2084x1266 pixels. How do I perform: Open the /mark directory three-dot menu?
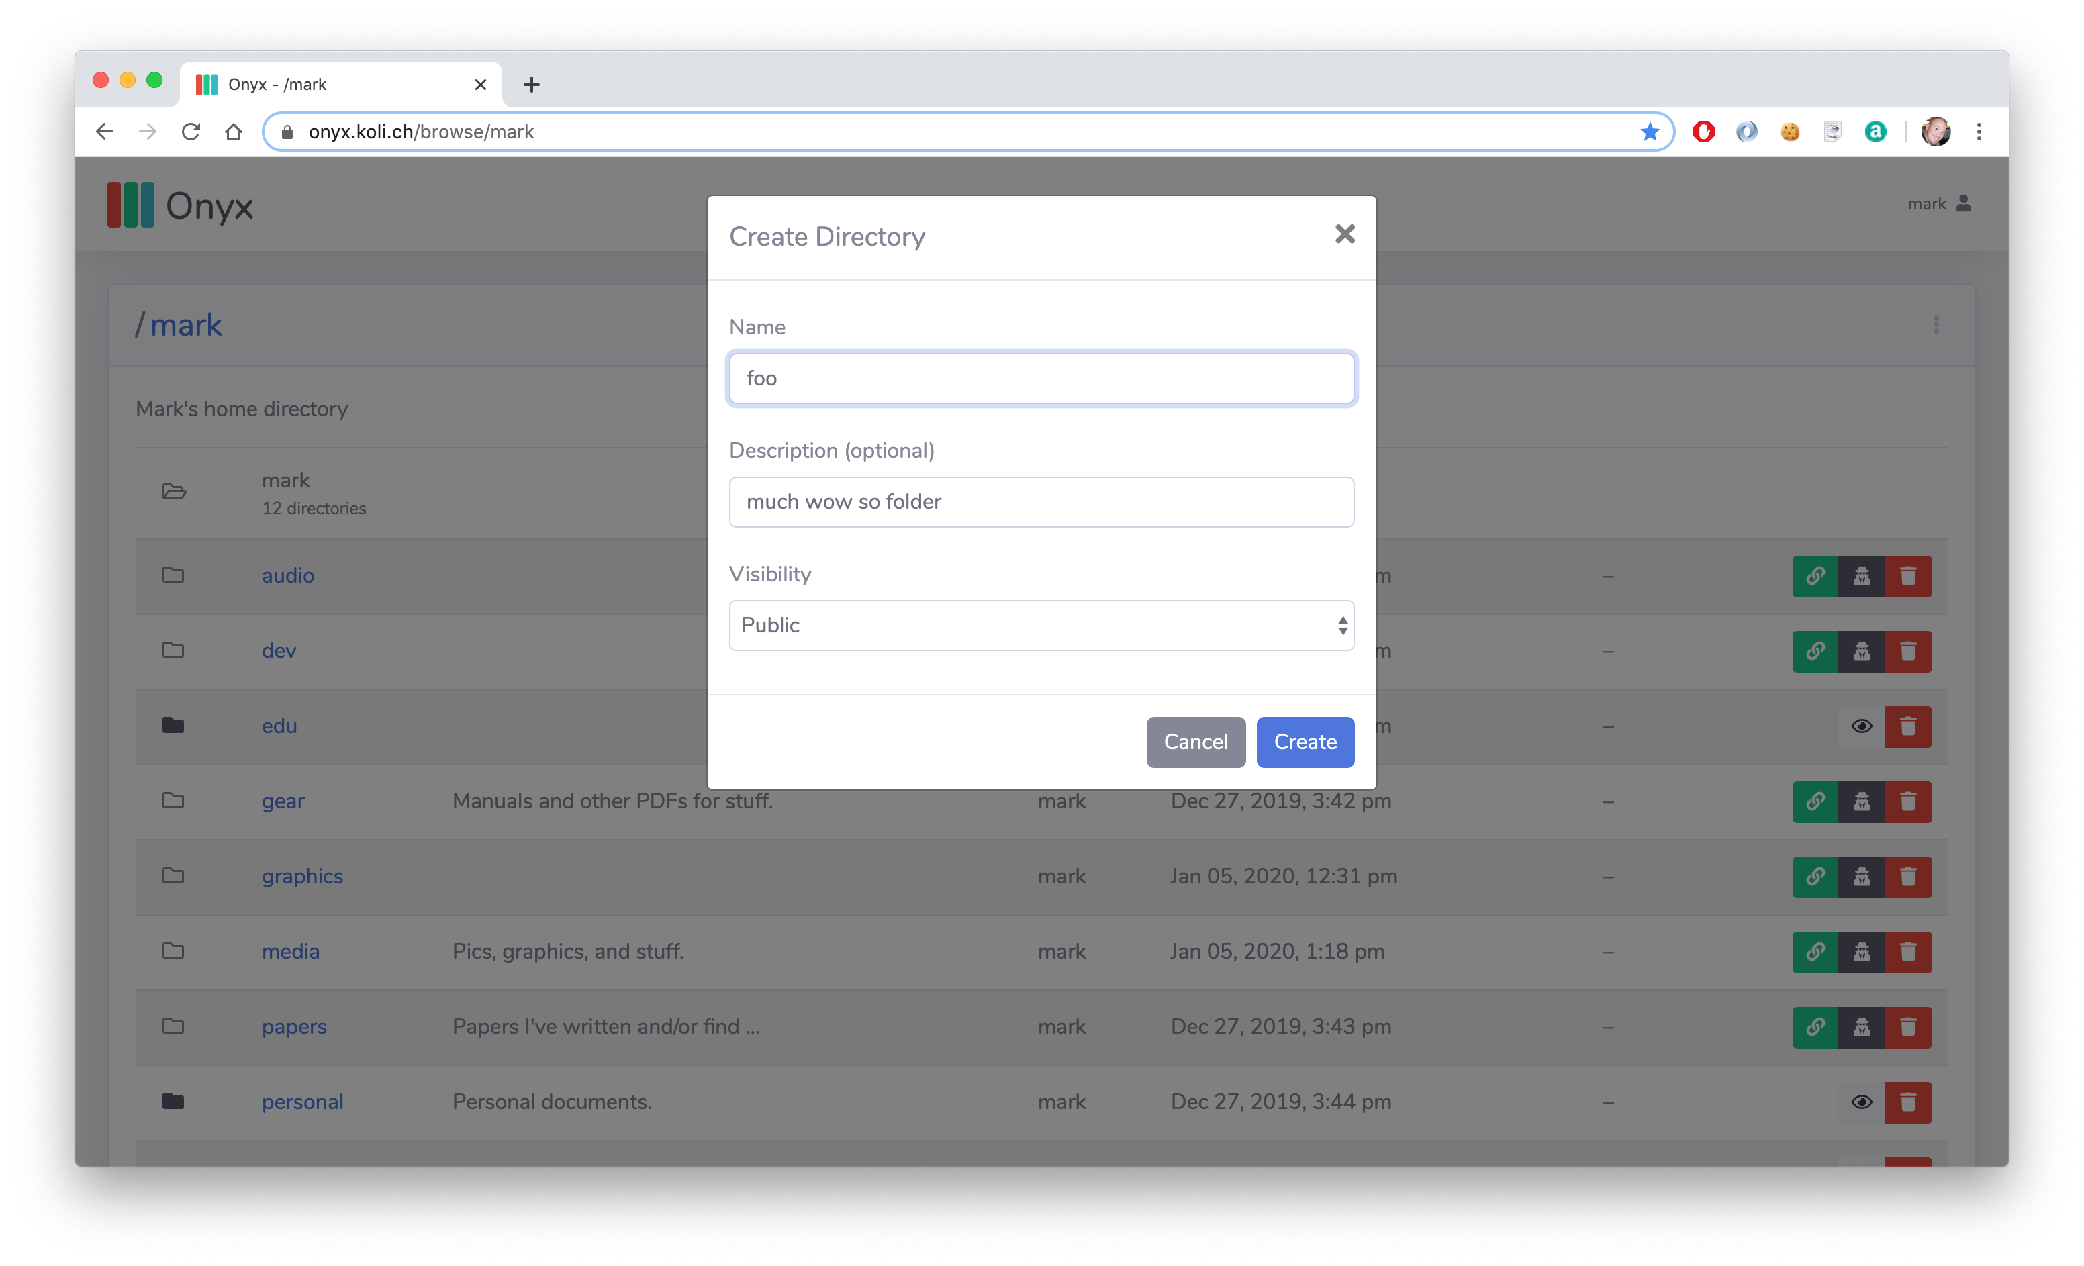click(x=1936, y=325)
